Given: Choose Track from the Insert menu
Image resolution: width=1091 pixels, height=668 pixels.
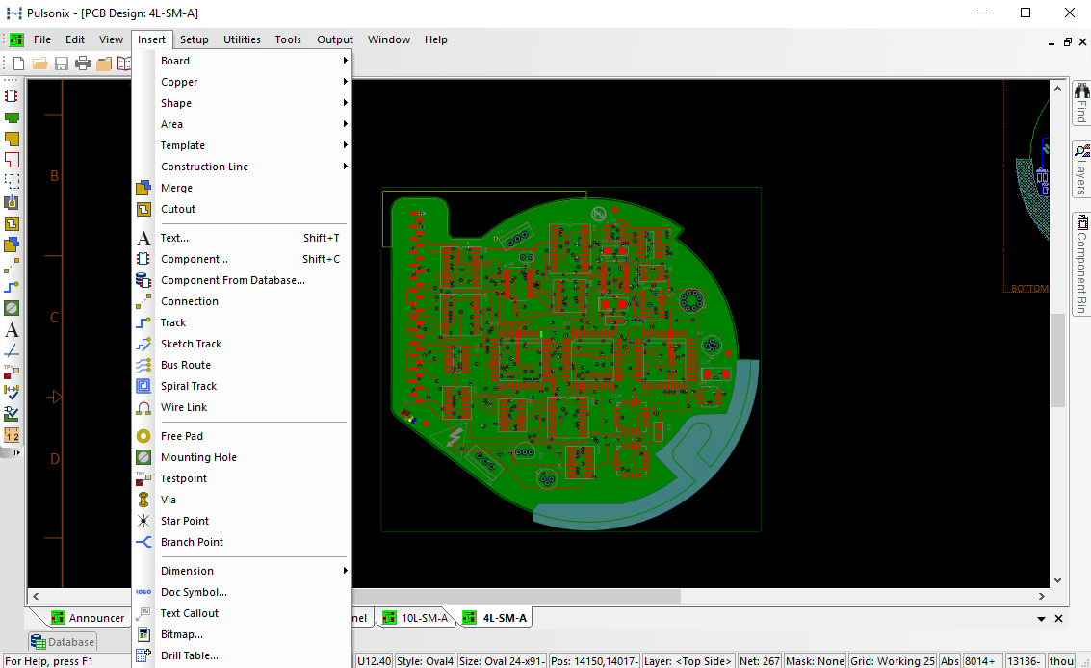Looking at the screenshot, I should point(242,322).
